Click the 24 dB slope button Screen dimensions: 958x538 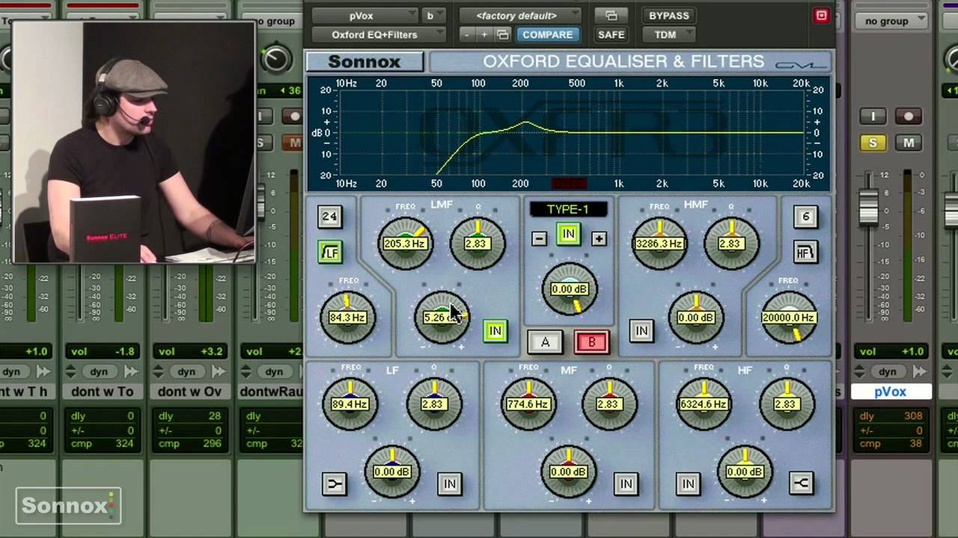[330, 217]
